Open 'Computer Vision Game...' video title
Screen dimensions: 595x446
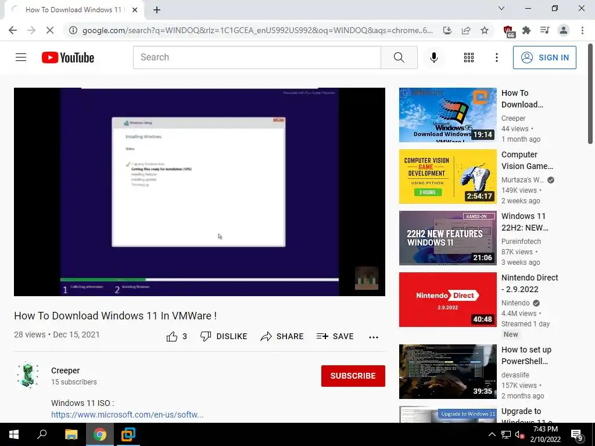click(527, 160)
